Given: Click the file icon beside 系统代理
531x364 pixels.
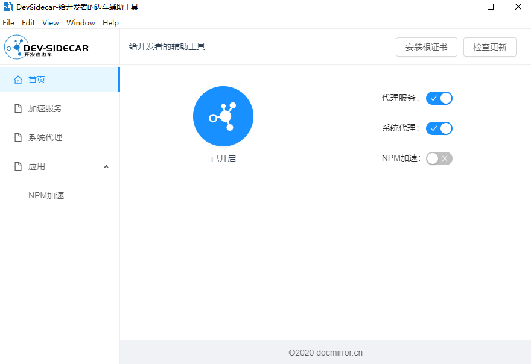Looking at the screenshot, I should (18, 137).
